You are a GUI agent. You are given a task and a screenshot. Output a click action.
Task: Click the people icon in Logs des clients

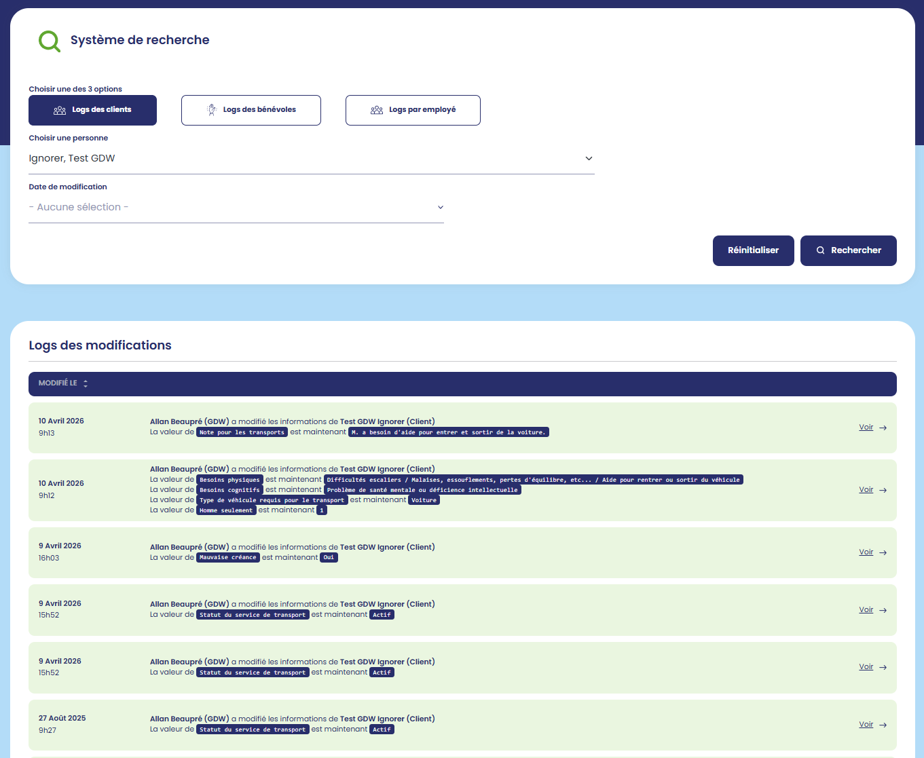pos(60,110)
